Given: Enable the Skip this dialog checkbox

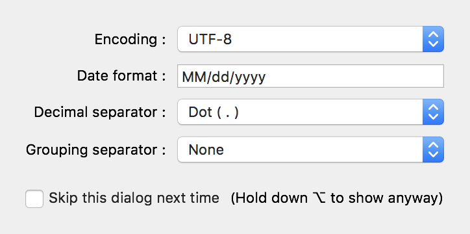Looking at the screenshot, I should point(34,199).
